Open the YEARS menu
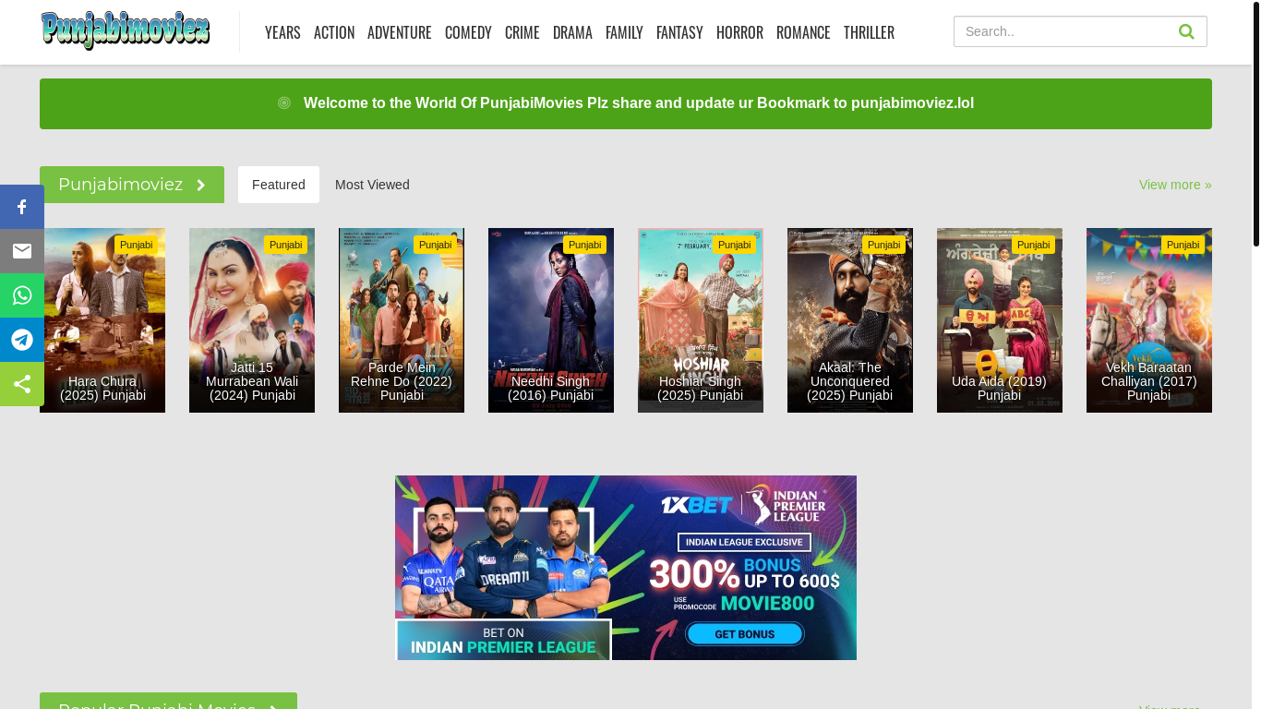 282,32
